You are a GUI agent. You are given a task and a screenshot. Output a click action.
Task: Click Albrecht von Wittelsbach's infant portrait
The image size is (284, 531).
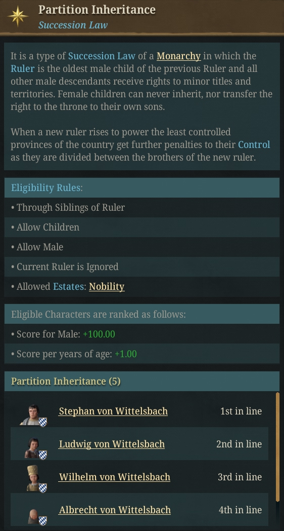(33, 516)
